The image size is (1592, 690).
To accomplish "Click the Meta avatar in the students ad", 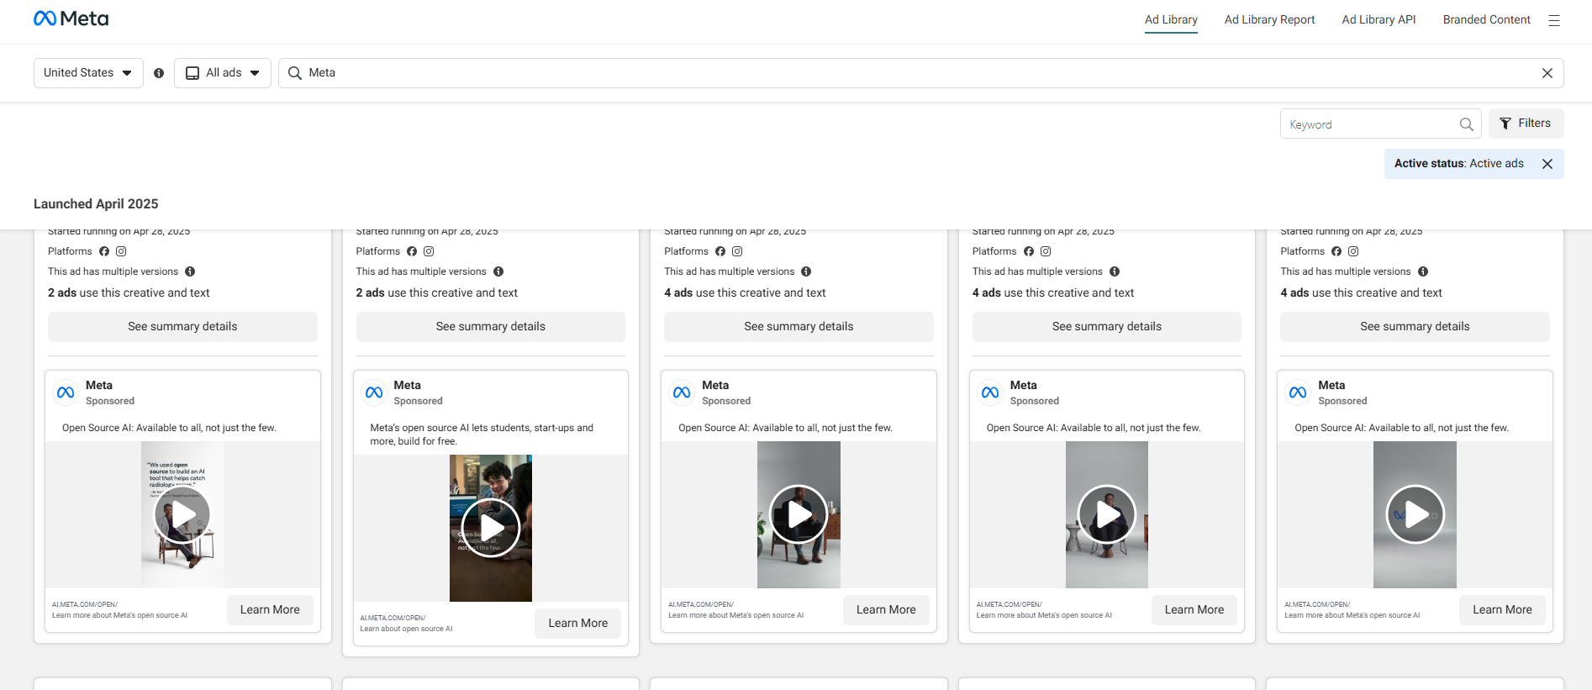I will [374, 392].
